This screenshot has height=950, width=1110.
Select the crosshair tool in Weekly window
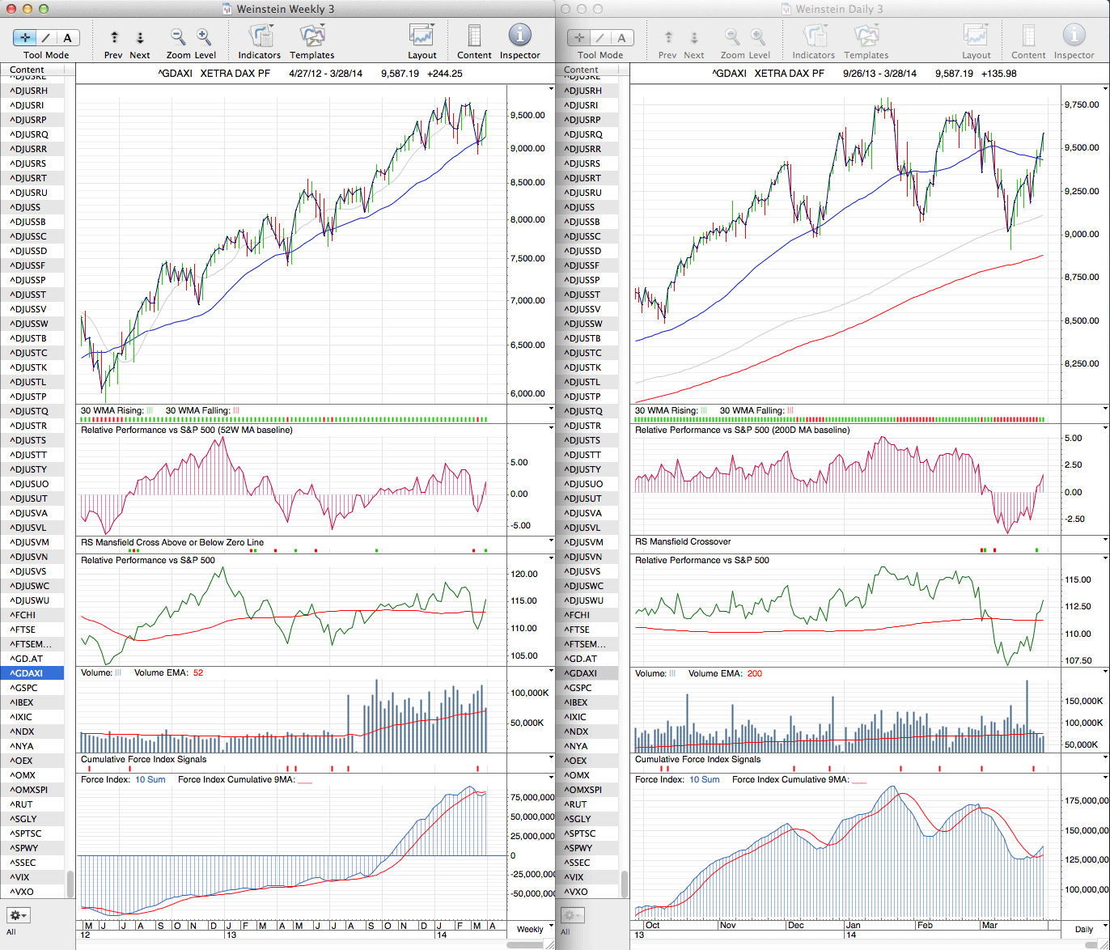26,38
